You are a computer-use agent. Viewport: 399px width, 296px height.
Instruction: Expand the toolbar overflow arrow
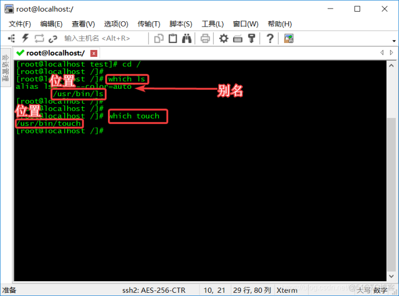tap(394, 40)
